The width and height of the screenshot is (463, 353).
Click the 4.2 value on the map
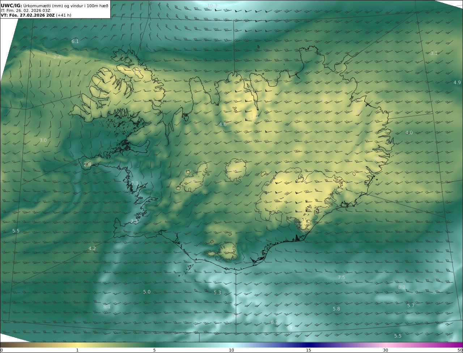tap(92, 248)
